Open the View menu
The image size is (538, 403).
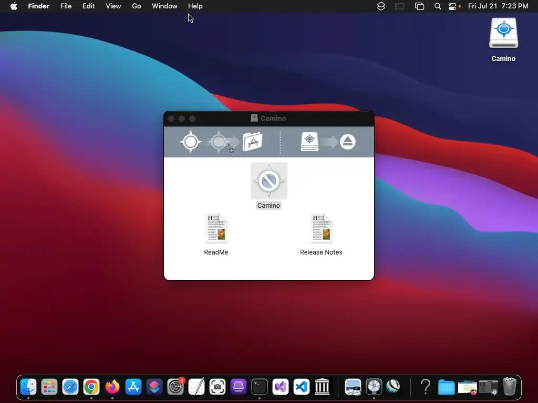click(113, 6)
